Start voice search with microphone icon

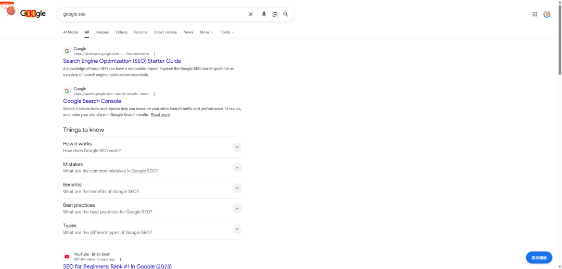click(x=264, y=15)
